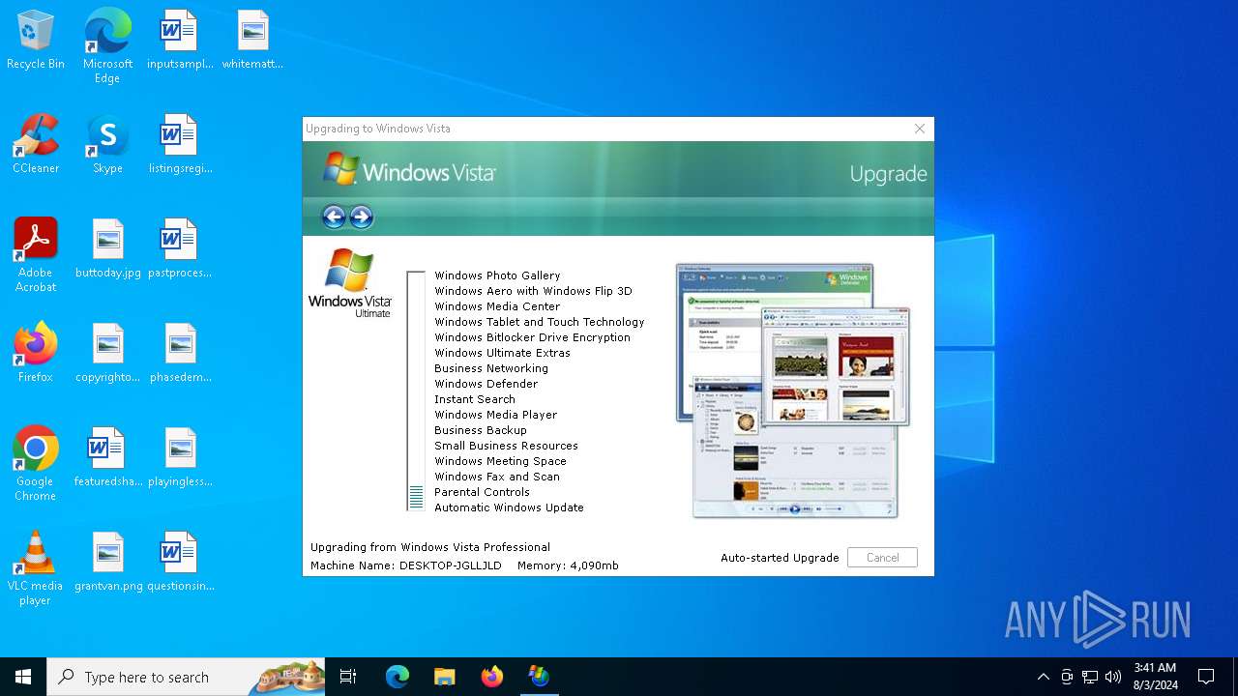Select the Business Backup entry
Viewport: 1238px width, 696px height.
(x=481, y=430)
